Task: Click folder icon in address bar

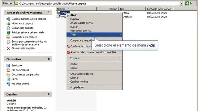Action: tap(16, 3)
